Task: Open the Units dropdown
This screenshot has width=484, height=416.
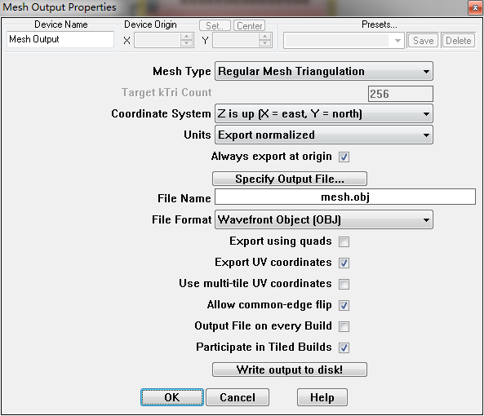Action: click(x=324, y=135)
